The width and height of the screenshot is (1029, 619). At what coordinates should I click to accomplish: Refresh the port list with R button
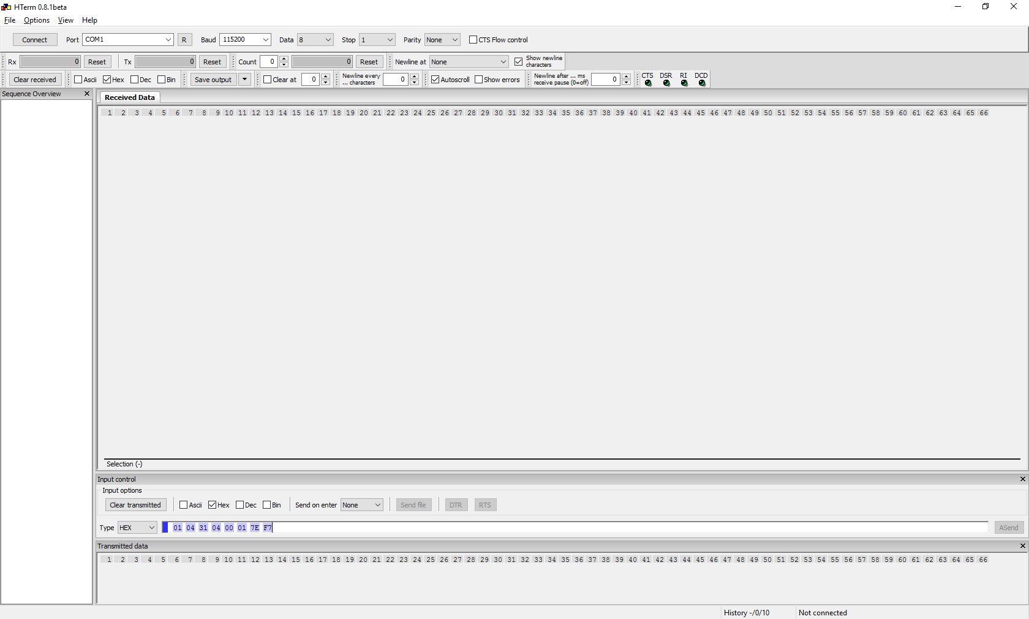[184, 40]
